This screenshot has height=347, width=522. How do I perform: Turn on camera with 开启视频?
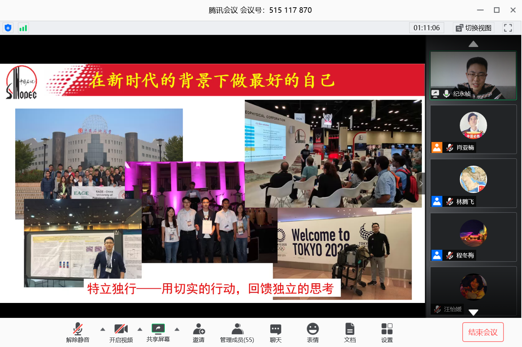click(121, 332)
